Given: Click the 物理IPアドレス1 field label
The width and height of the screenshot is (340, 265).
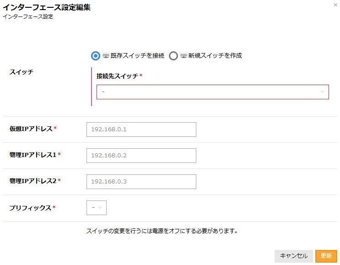Looking at the screenshot, I should [x=33, y=155].
